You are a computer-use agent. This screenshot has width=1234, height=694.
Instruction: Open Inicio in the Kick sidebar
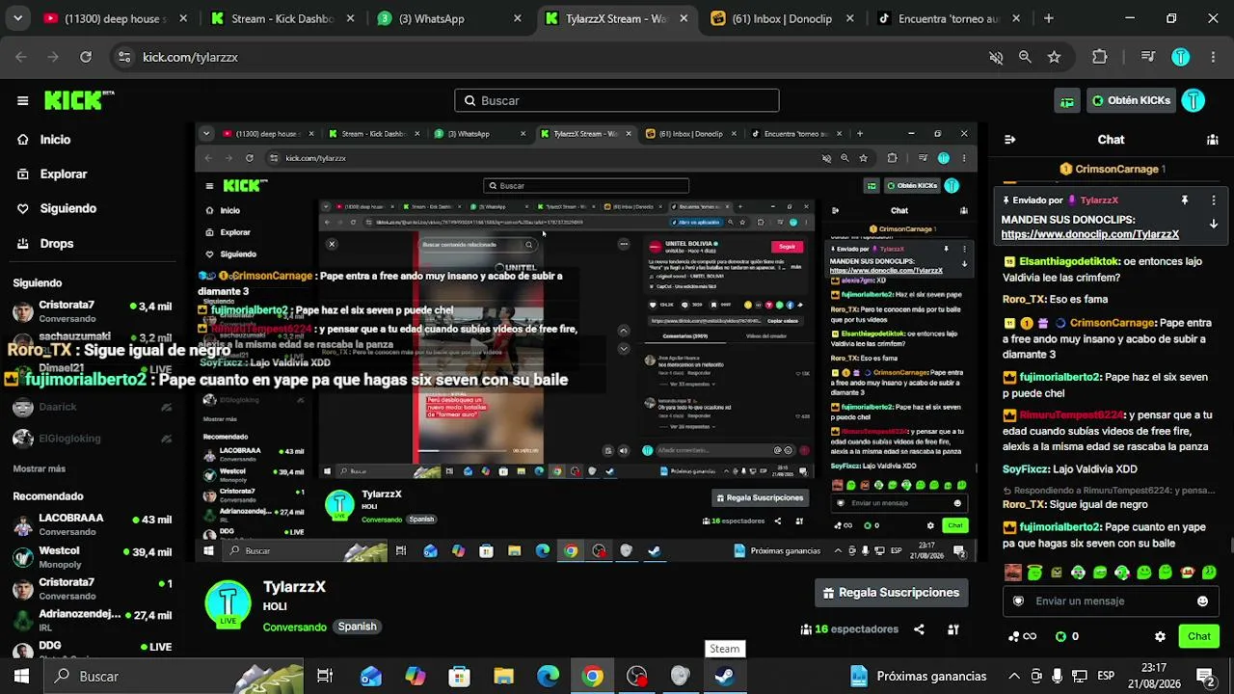tap(55, 140)
